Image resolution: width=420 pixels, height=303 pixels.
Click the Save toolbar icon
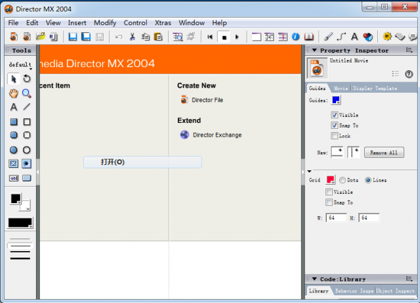[x=73, y=37]
